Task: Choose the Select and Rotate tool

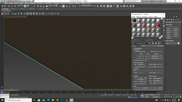Action: pyautogui.click(x=41, y=6)
